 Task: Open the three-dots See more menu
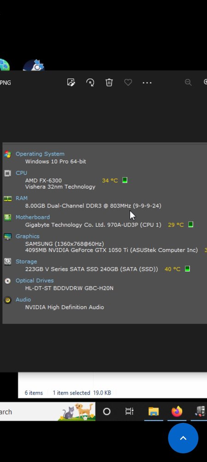tap(147, 83)
